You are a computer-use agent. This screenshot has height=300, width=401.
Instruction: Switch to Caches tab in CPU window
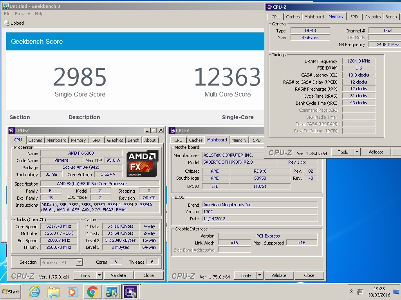[35, 140]
